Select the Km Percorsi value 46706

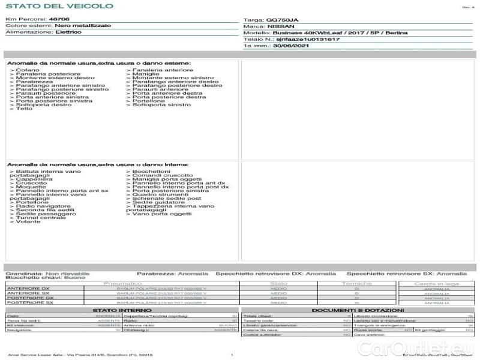pyautogui.click(x=59, y=19)
